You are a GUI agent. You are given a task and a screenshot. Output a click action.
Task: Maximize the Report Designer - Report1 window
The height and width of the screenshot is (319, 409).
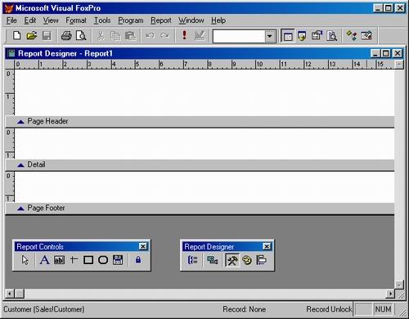[386, 53]
